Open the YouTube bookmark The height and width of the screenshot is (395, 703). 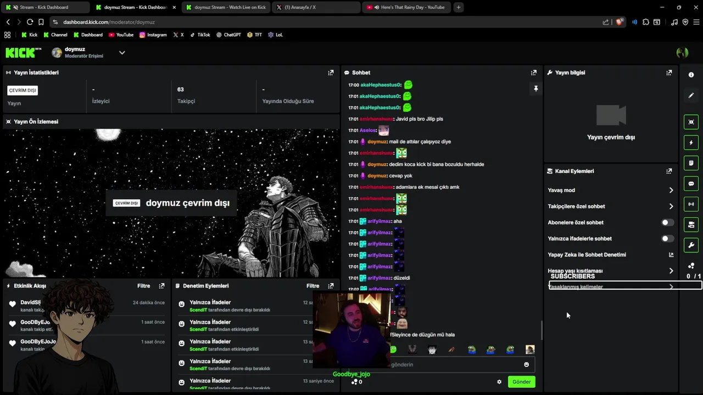pos(121,35)
